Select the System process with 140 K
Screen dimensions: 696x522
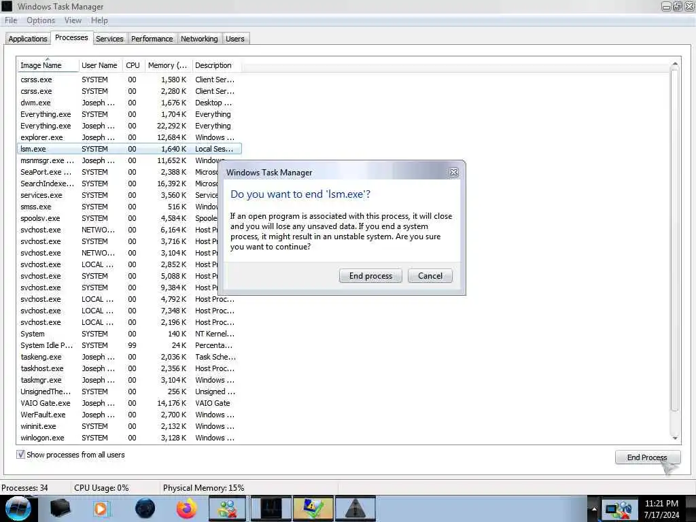pyautogui.click(x=129, y=334)
